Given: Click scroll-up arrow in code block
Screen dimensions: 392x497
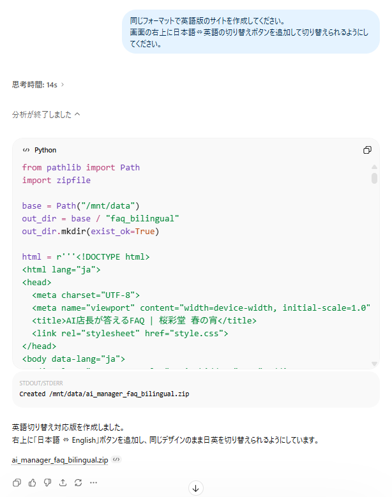Looking at the screenshot, I should point(374,167).
